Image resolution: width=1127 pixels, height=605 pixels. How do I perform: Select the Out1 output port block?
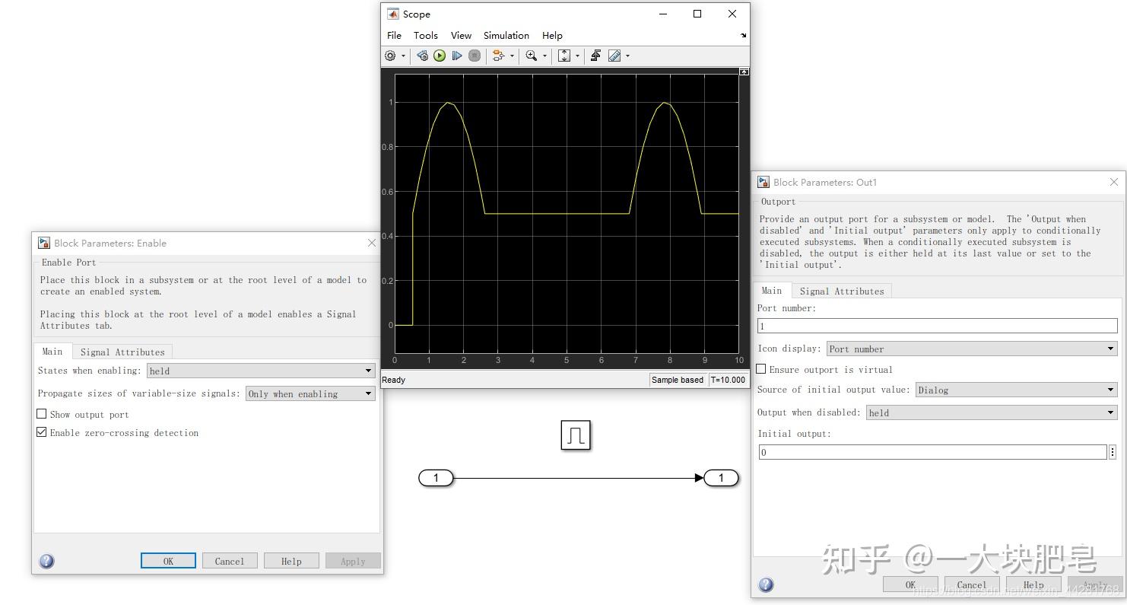coord(721,478)
